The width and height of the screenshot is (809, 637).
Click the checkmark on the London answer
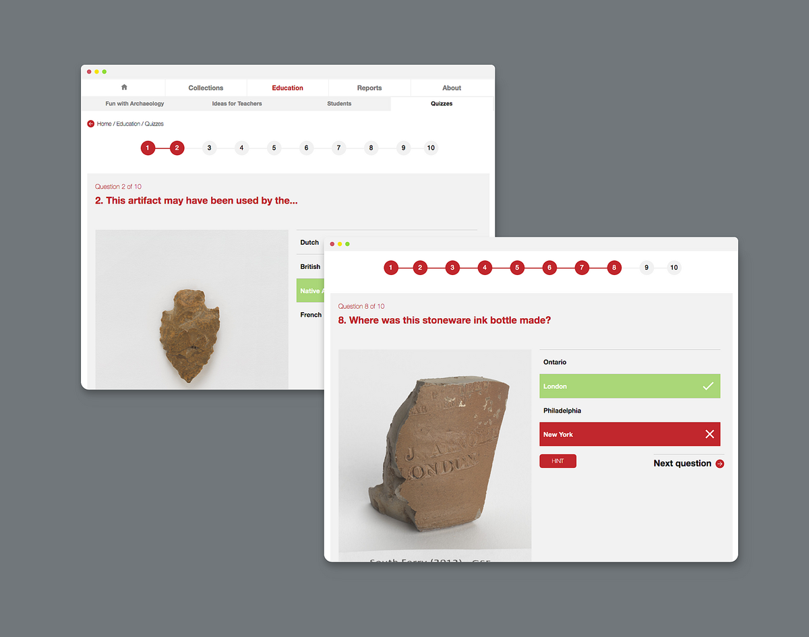[708, 386]
